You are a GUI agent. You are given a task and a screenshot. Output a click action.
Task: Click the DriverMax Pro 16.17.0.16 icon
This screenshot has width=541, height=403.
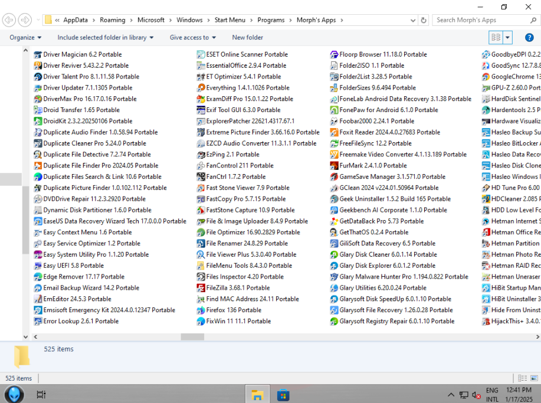(38, 99)
